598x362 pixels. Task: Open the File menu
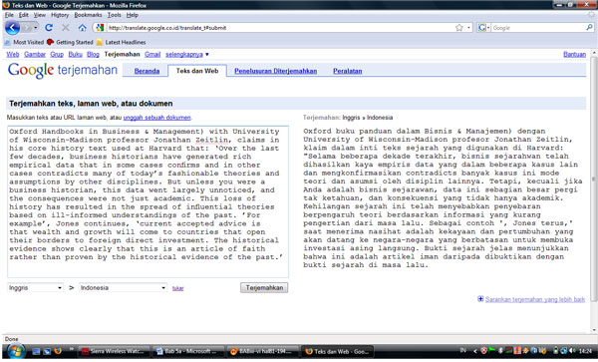point(9,15)
